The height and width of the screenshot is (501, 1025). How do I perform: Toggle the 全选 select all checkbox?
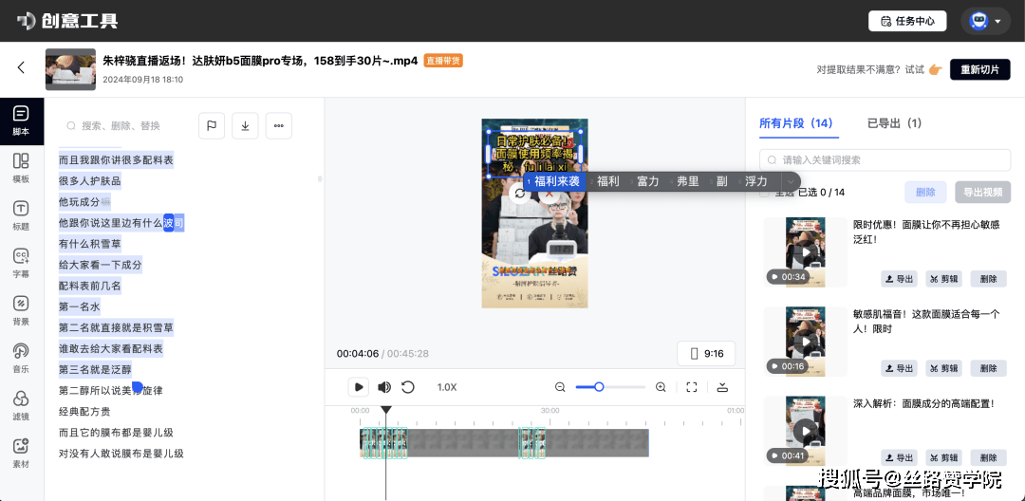coord(764,193)
